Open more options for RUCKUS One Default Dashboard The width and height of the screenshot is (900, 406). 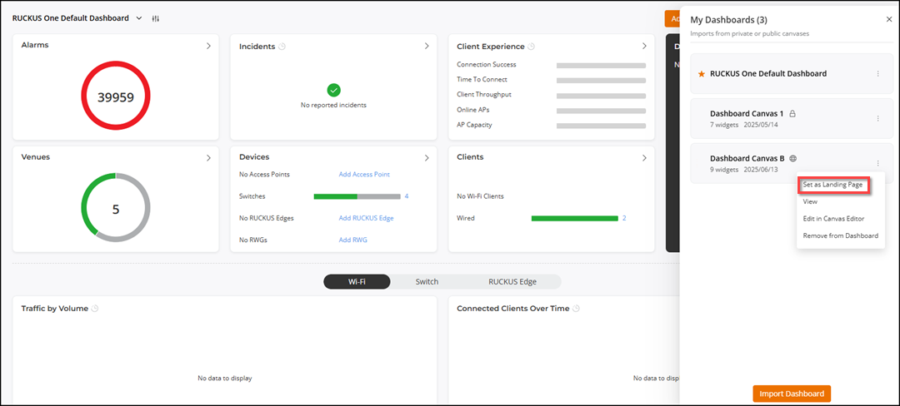pos(877,73)
